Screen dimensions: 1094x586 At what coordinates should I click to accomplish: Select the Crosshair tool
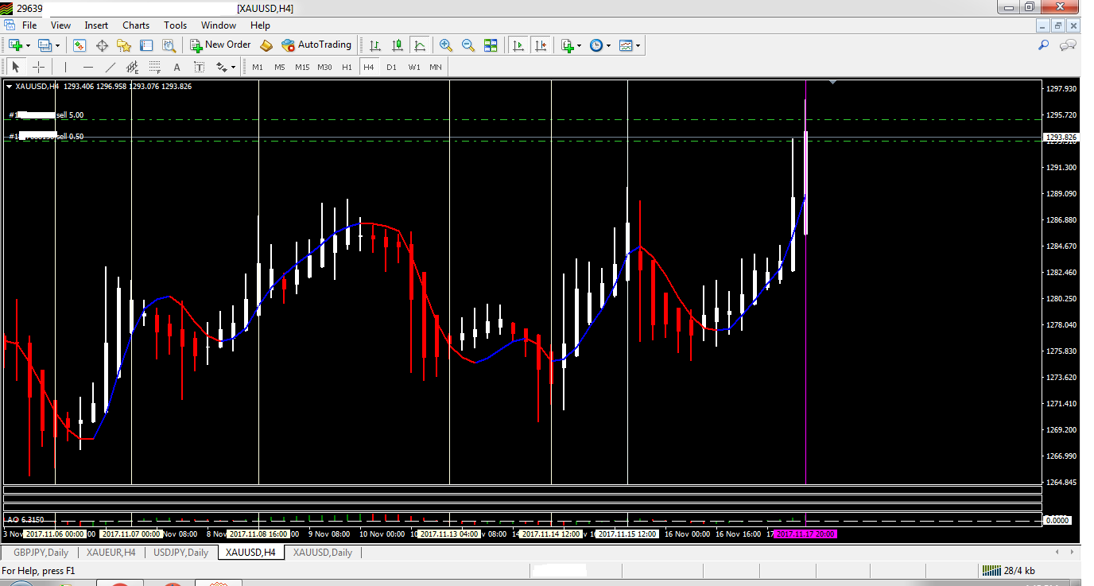click(x=37, y=67)
